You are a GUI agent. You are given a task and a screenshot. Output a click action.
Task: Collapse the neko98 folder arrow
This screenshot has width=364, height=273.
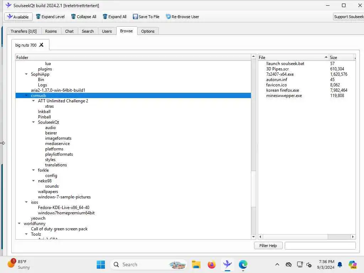(x=33, y=181)
